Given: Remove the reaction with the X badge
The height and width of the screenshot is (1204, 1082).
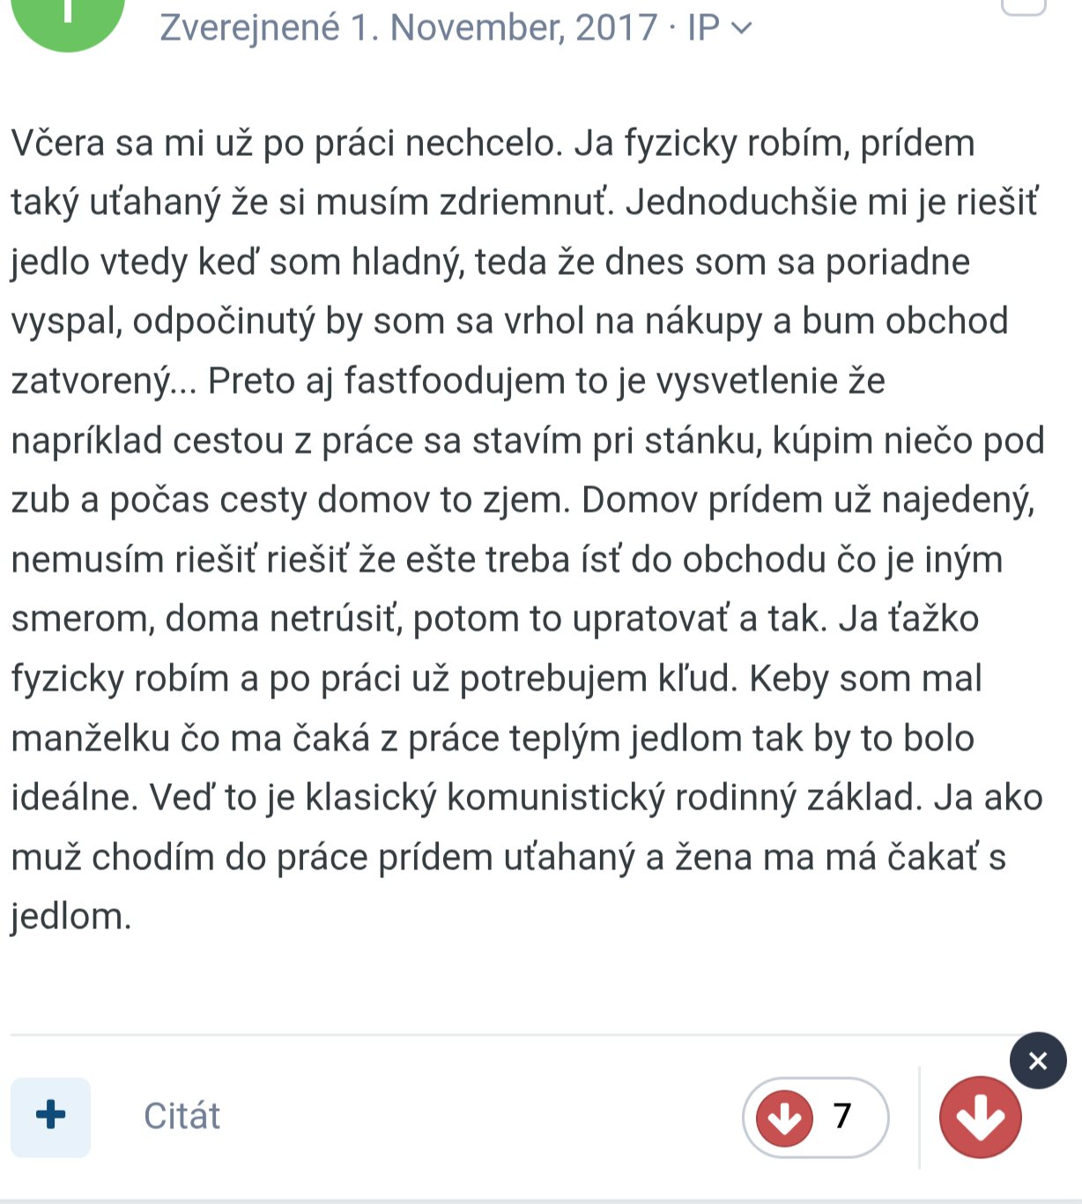Looking at the screenshot, I should click(1038, 1060).
